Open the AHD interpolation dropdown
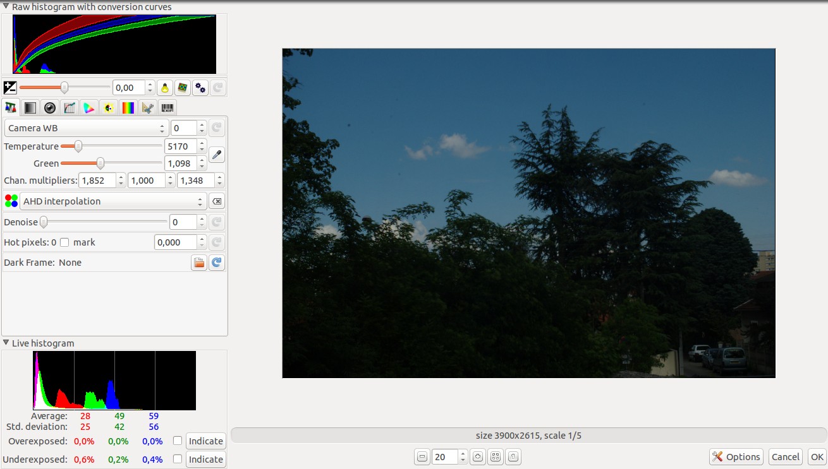The width and height of the screenshot is (828, 469). [113, 201]
